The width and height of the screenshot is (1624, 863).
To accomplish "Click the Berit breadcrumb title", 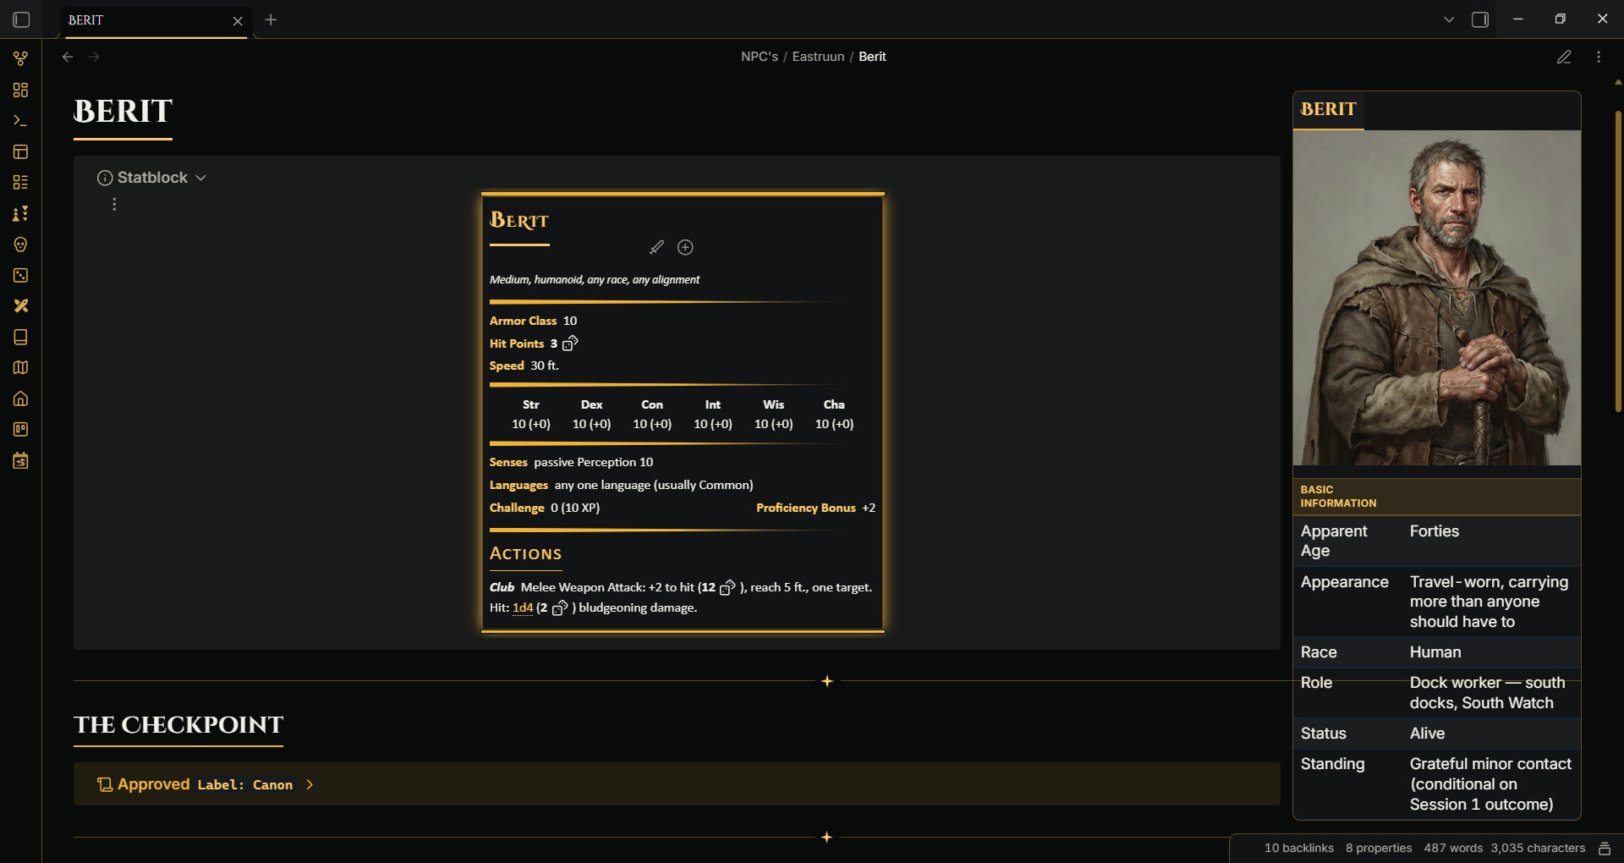I will (x=872, y=57).
